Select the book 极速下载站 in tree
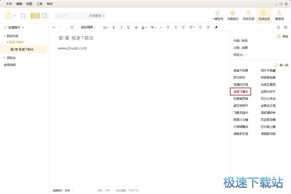Image resolution: width=291 pixels, height=194 pixels. click(16, 42)
